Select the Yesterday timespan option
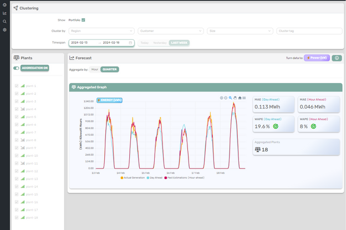The image size is (346, 230). click(x=160, y=43)
